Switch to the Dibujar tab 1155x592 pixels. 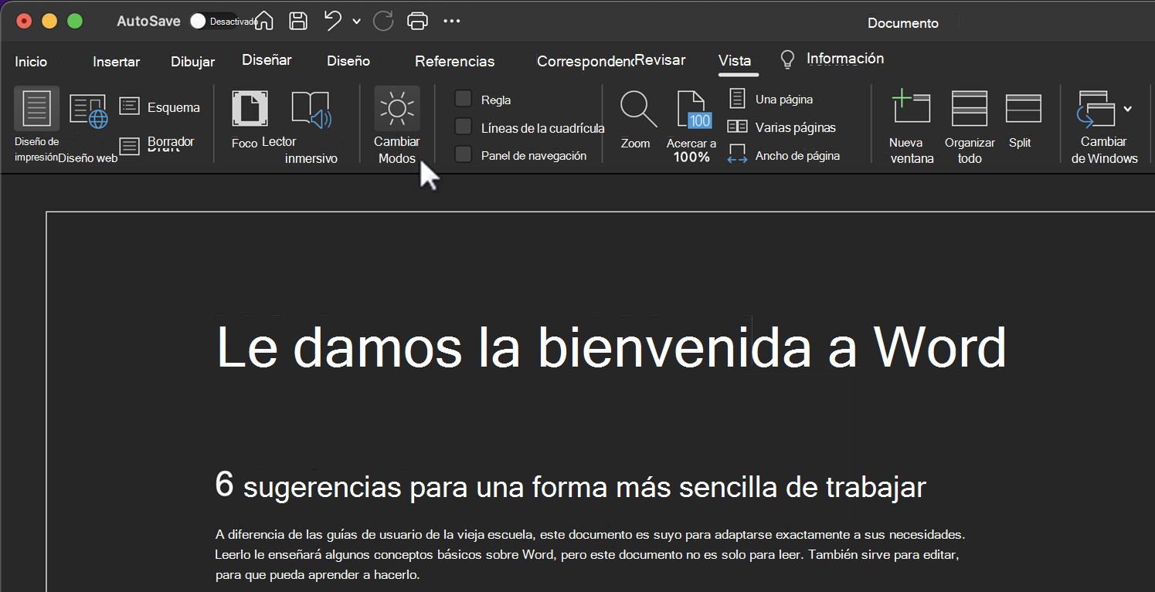pyautogui.click(x=192, y=62)
